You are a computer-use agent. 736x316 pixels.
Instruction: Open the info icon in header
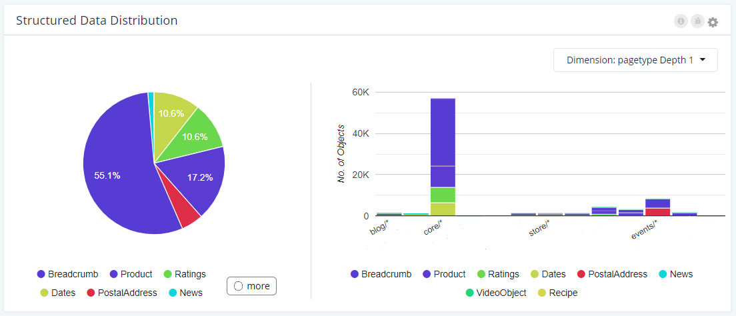[681, 21]
